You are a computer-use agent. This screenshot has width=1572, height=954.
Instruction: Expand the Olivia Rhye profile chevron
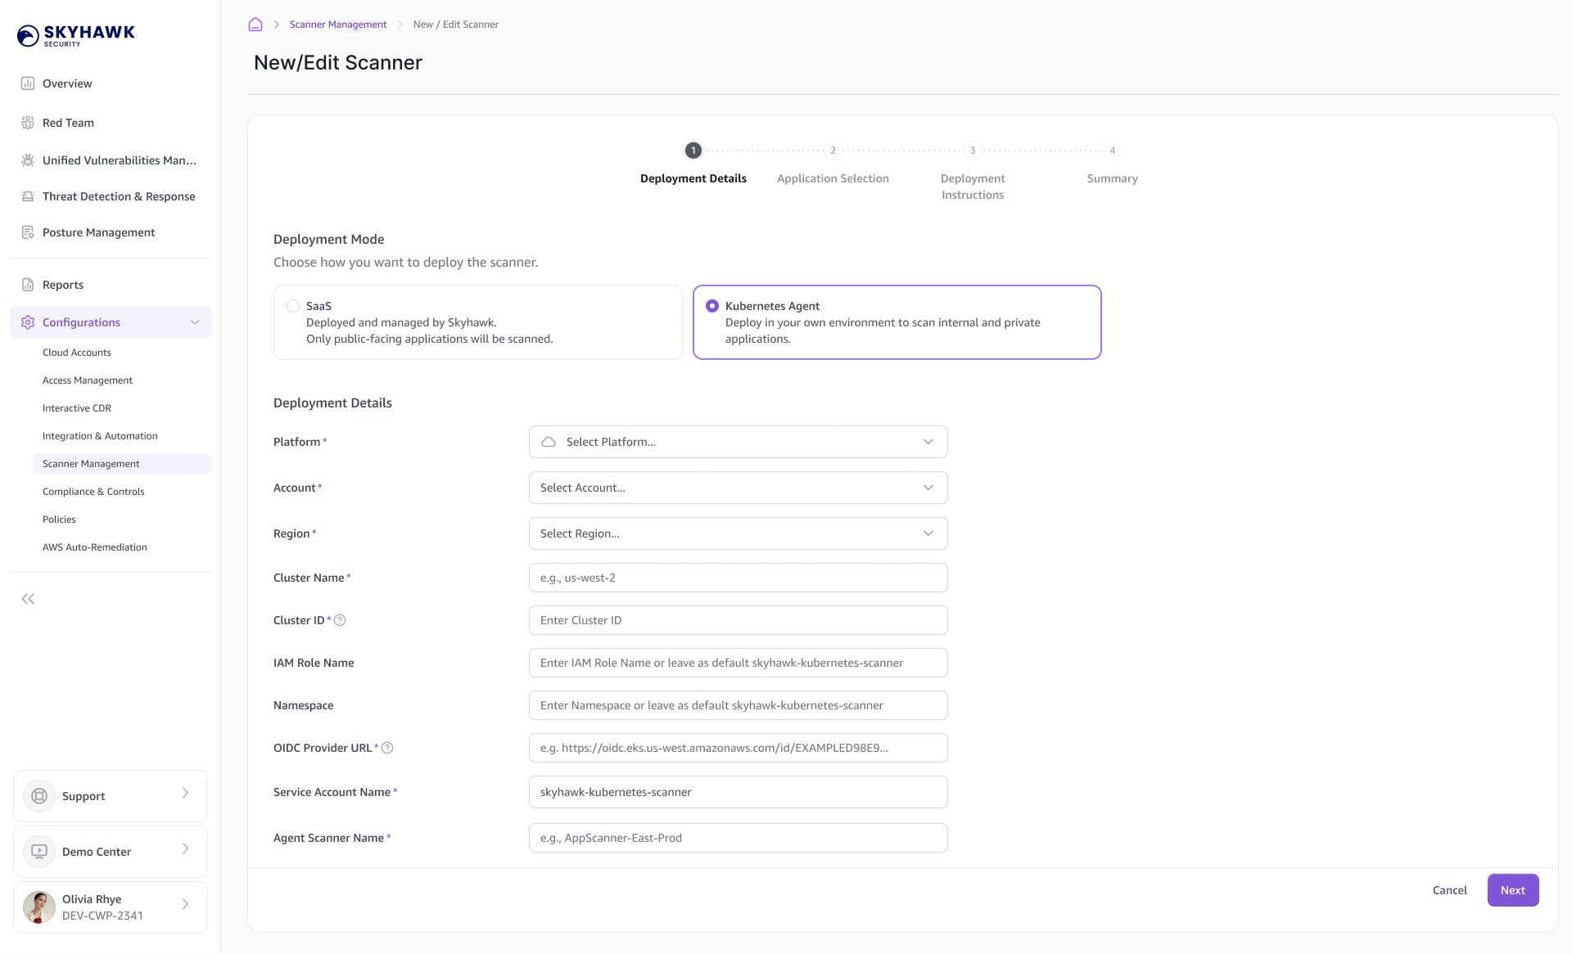click(185, 904)
